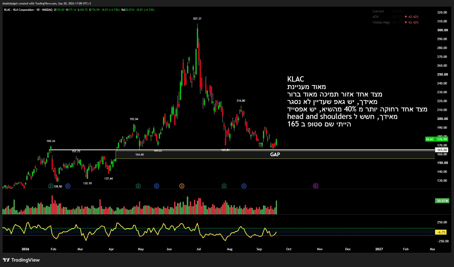Click the 137.44 low label

coord(108,179)
